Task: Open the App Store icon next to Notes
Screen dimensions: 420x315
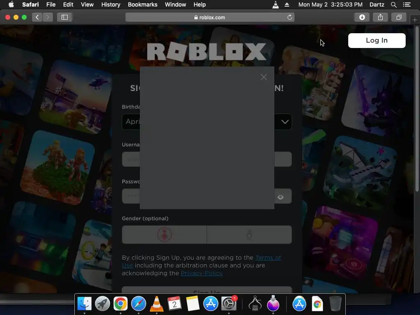Action: (x=210, y=304)
